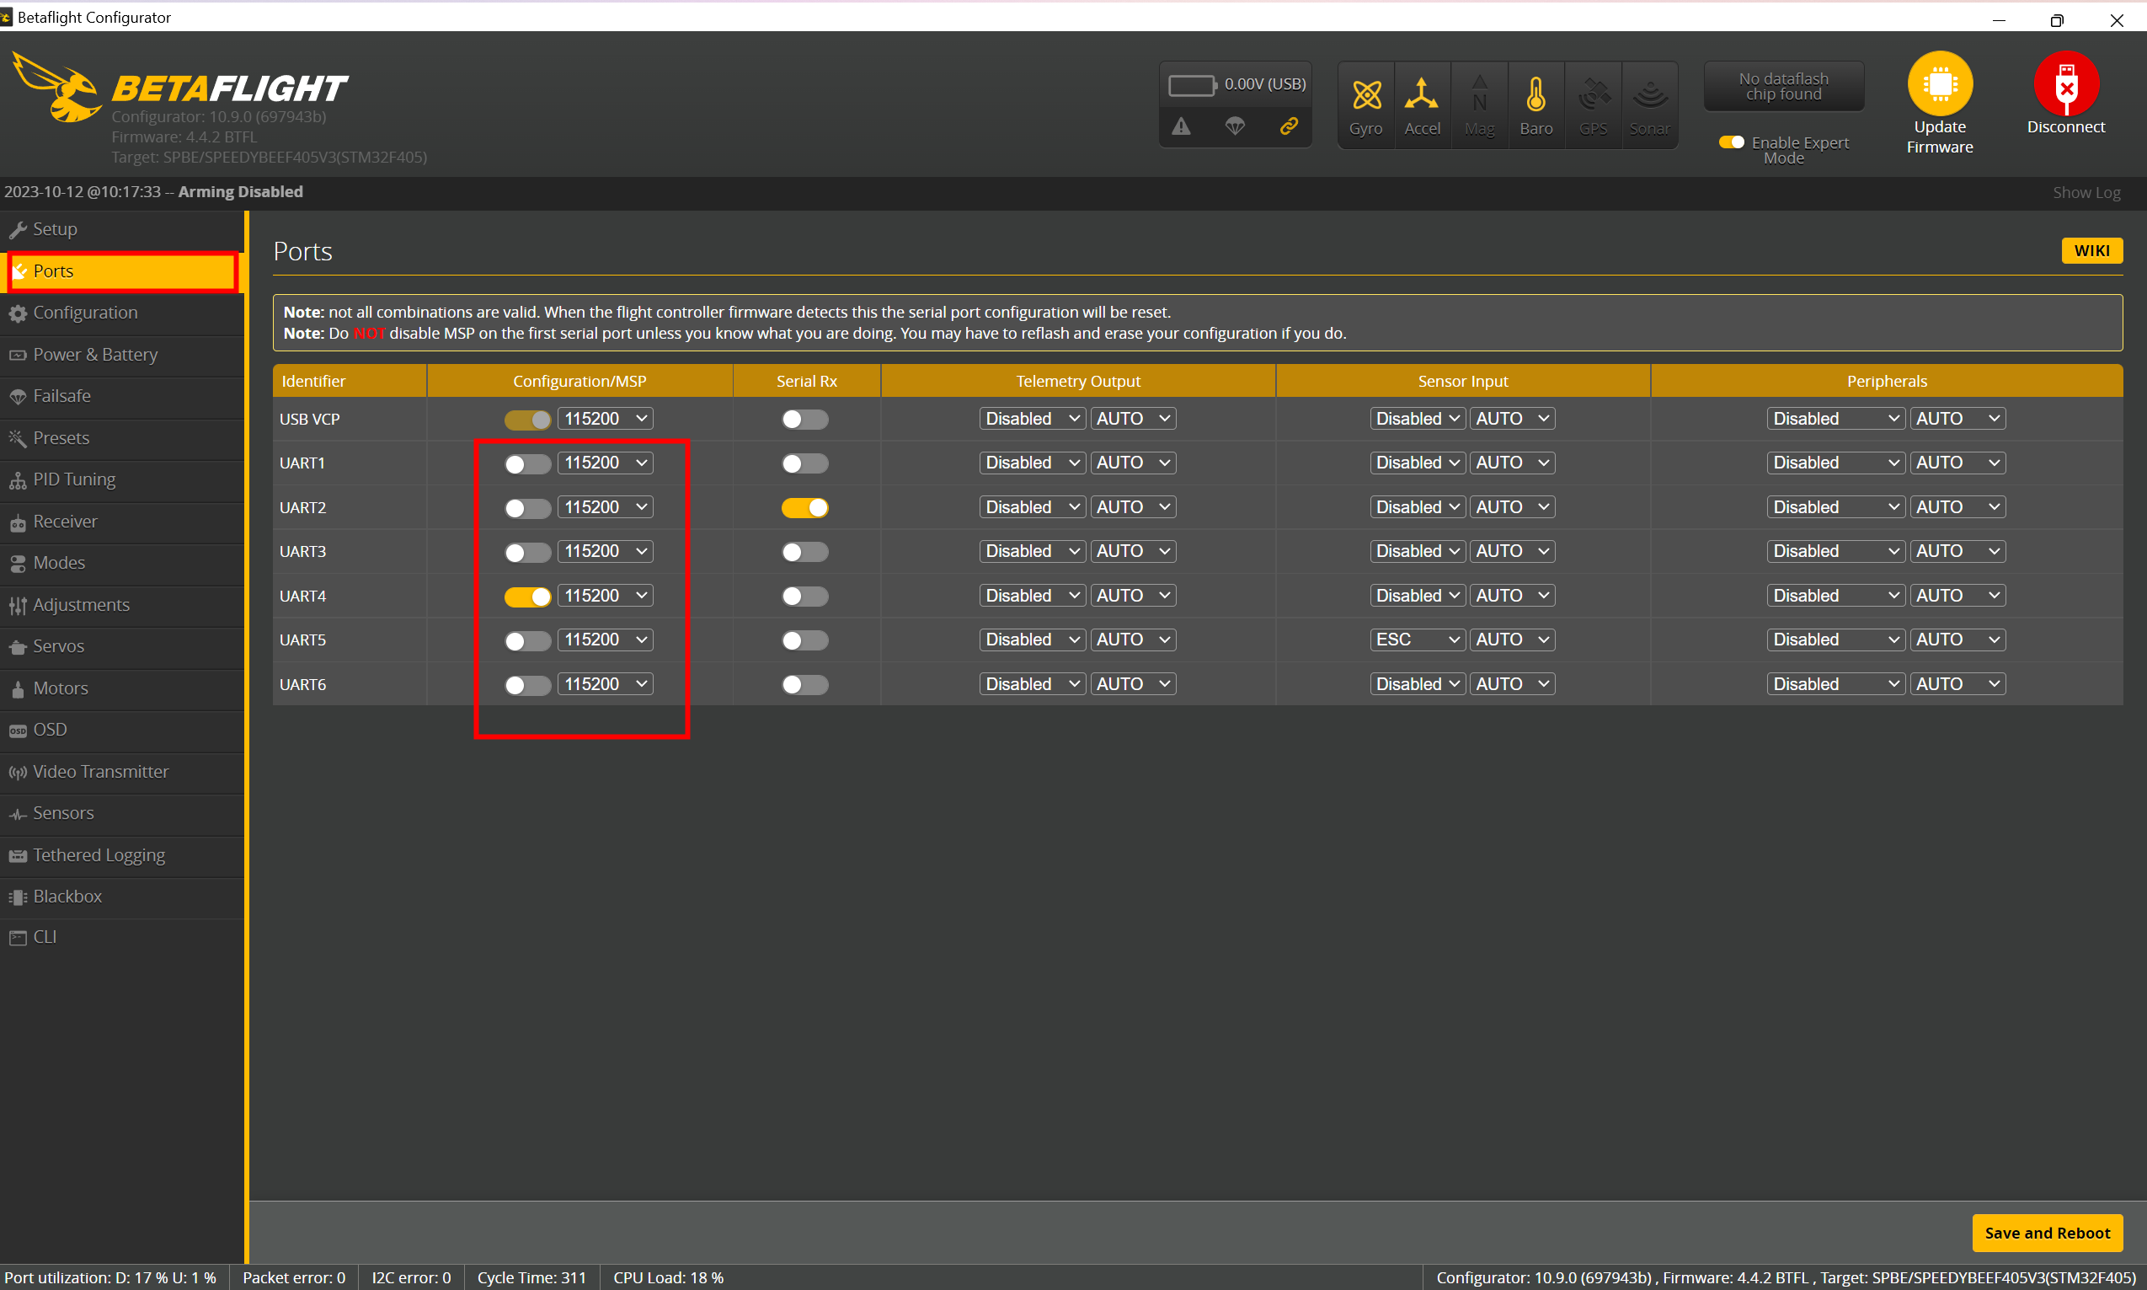
Task: Open the WIKI link button
Action: click(x=2091, y=250)
